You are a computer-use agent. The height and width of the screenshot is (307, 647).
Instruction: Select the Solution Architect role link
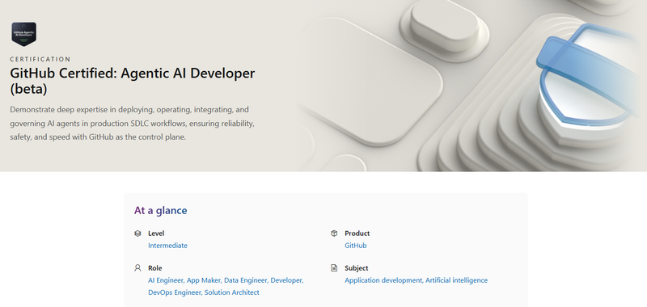(x=232, y=292)
